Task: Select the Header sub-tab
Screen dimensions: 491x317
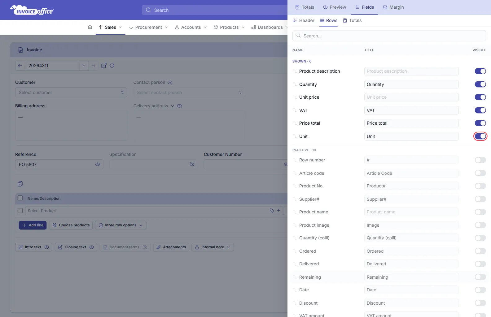Action: (304, 20)
